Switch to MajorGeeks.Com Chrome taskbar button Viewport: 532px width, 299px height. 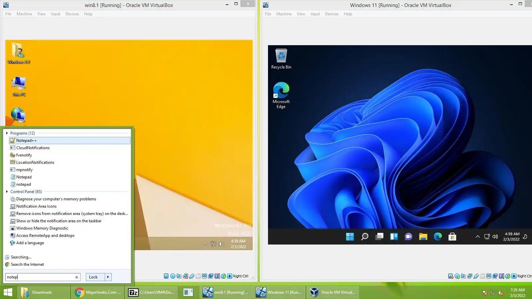point(97,292)
